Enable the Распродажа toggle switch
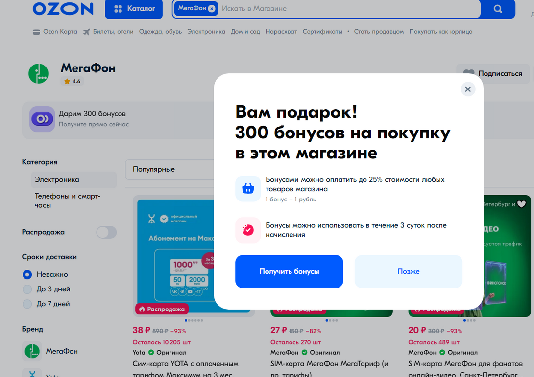This screenshot has width=534, height=377. [106, 232]
